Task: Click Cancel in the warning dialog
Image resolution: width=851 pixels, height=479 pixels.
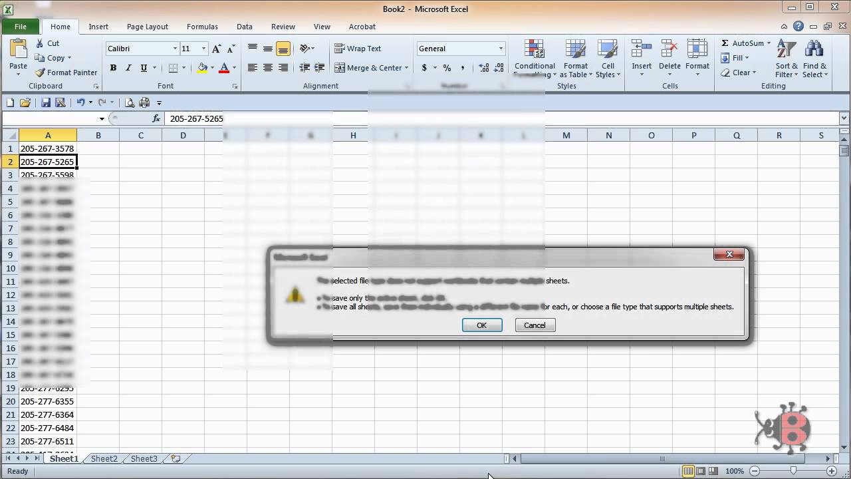Action: 535,325
